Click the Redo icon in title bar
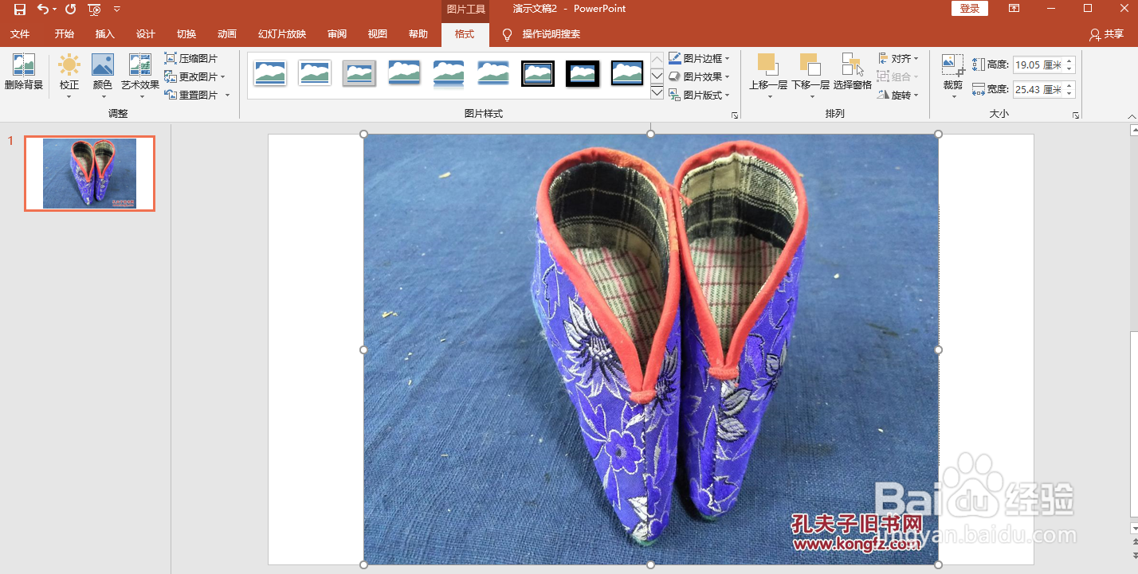 point(70,9)
